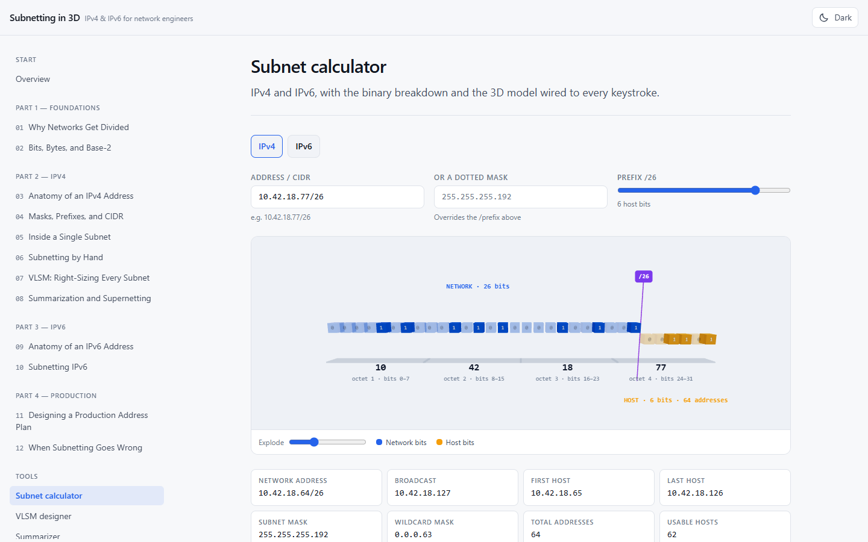This screenshot has width=868, height=542.
Task: Switch to the IPv6 tab
Action: (x=304, y=146)
